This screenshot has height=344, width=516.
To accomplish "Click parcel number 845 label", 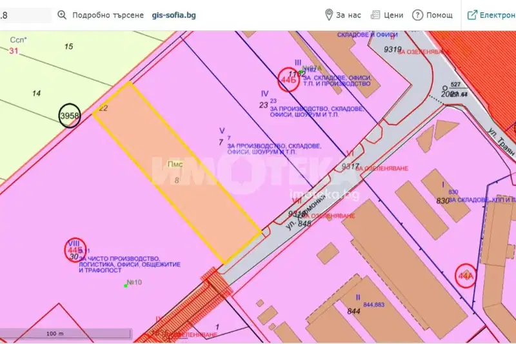I will [x=304, y=223].
